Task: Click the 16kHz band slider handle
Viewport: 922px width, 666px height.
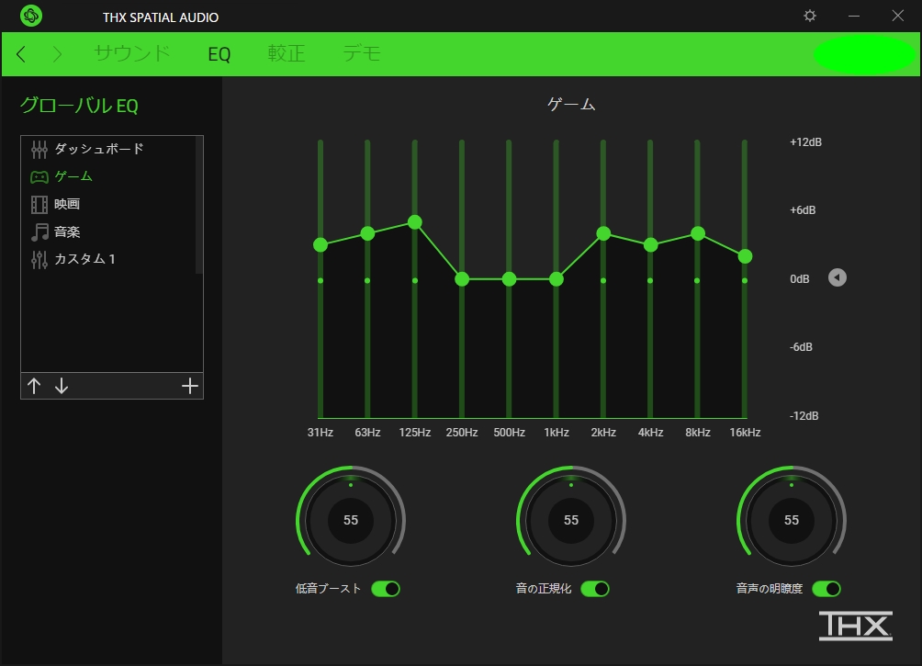Action: [745, 256]
